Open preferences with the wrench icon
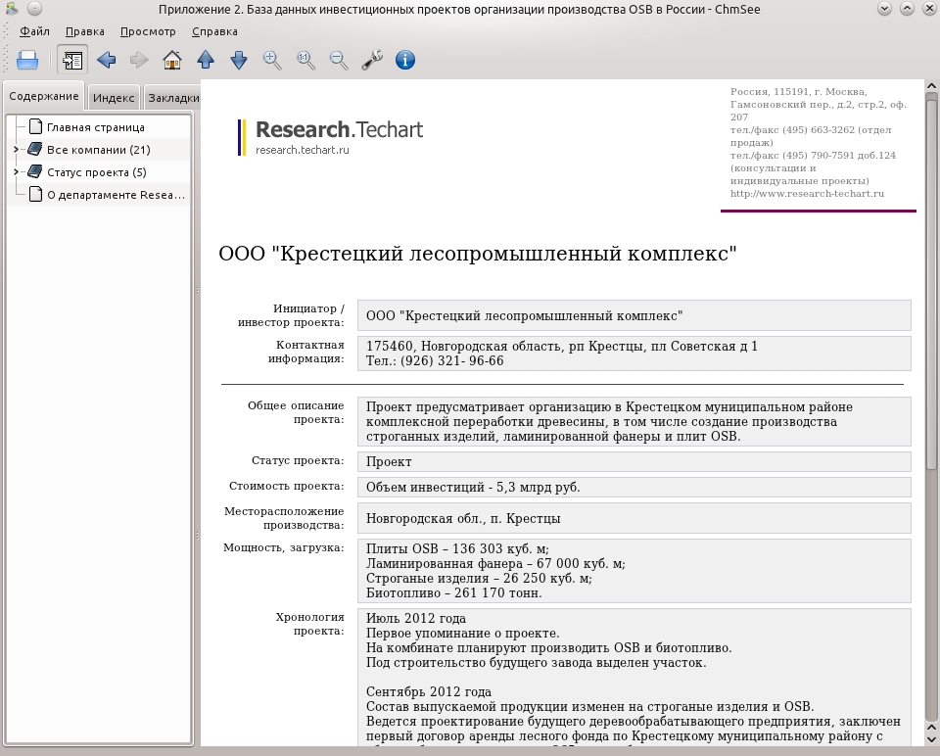 tap(372, 60)
